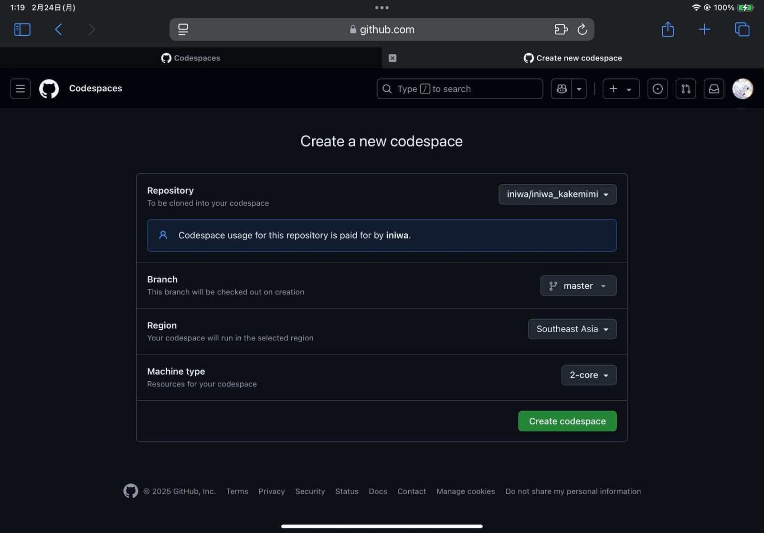
Task: Open the Southeast Asia region dropdown
Action: 572,329
